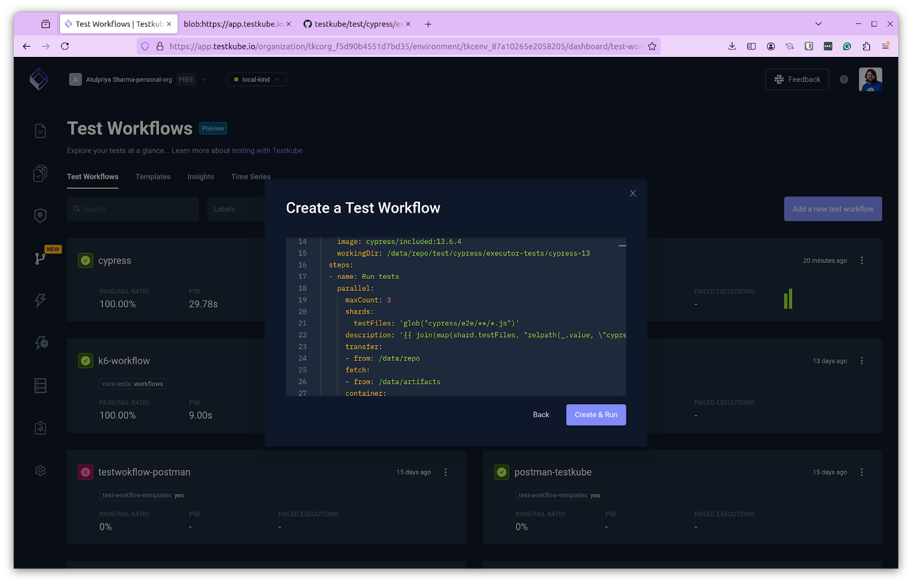
Task: Switch to the Time Series tab
Action: 251,176
